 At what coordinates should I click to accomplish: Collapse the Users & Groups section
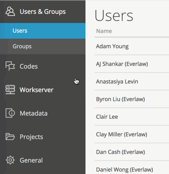[43, 12]
